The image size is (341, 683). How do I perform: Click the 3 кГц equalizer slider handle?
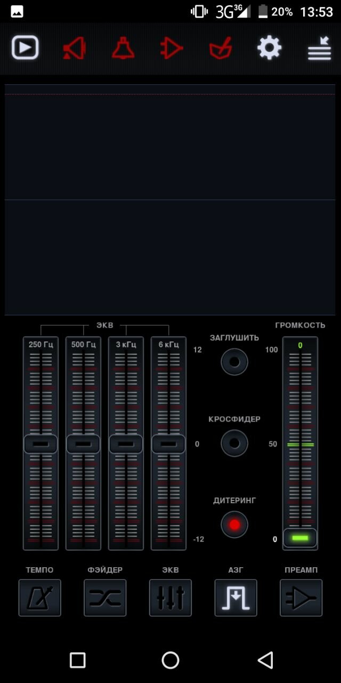click(x=126, y=444)
